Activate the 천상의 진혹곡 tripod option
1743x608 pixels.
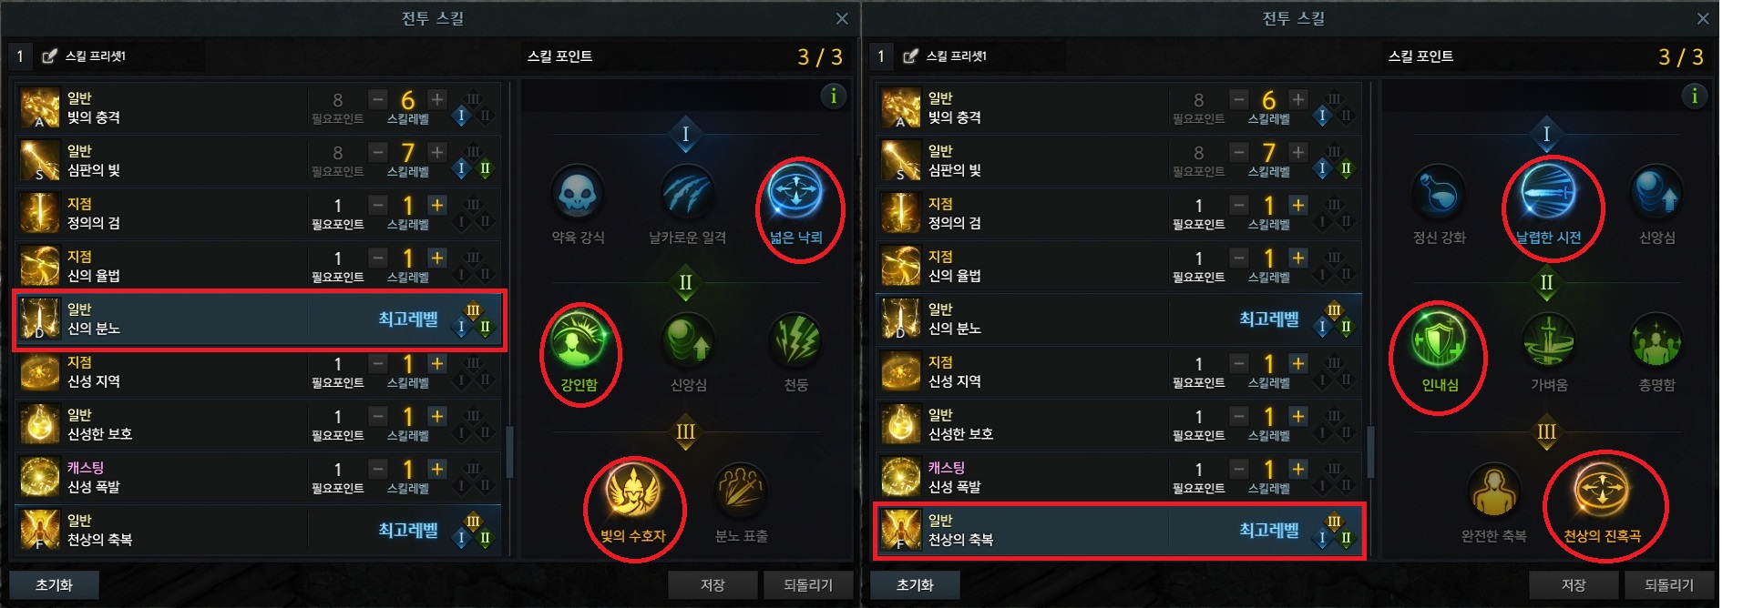[x=1602, y=491]
